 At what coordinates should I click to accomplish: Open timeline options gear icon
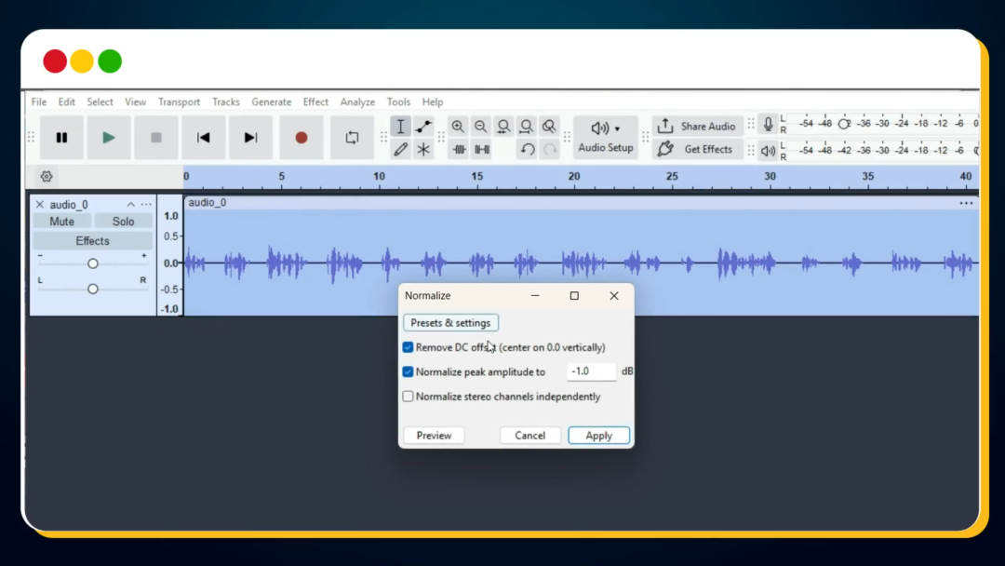(x=47, y=176)
